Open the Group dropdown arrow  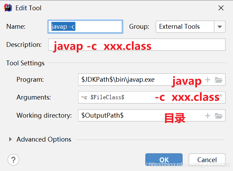pyautogui.click(x=220, y=27)
